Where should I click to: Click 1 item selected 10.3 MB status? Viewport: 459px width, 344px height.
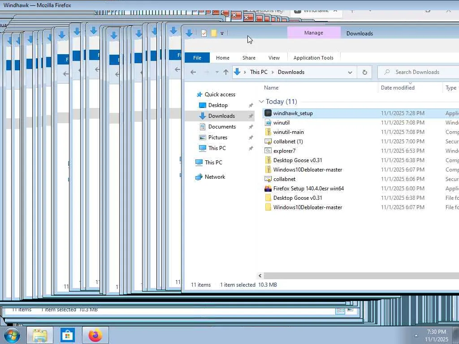tap(248, 284)
